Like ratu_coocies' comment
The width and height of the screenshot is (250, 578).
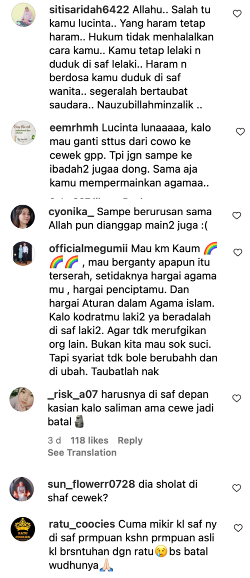tap(238, 528)
